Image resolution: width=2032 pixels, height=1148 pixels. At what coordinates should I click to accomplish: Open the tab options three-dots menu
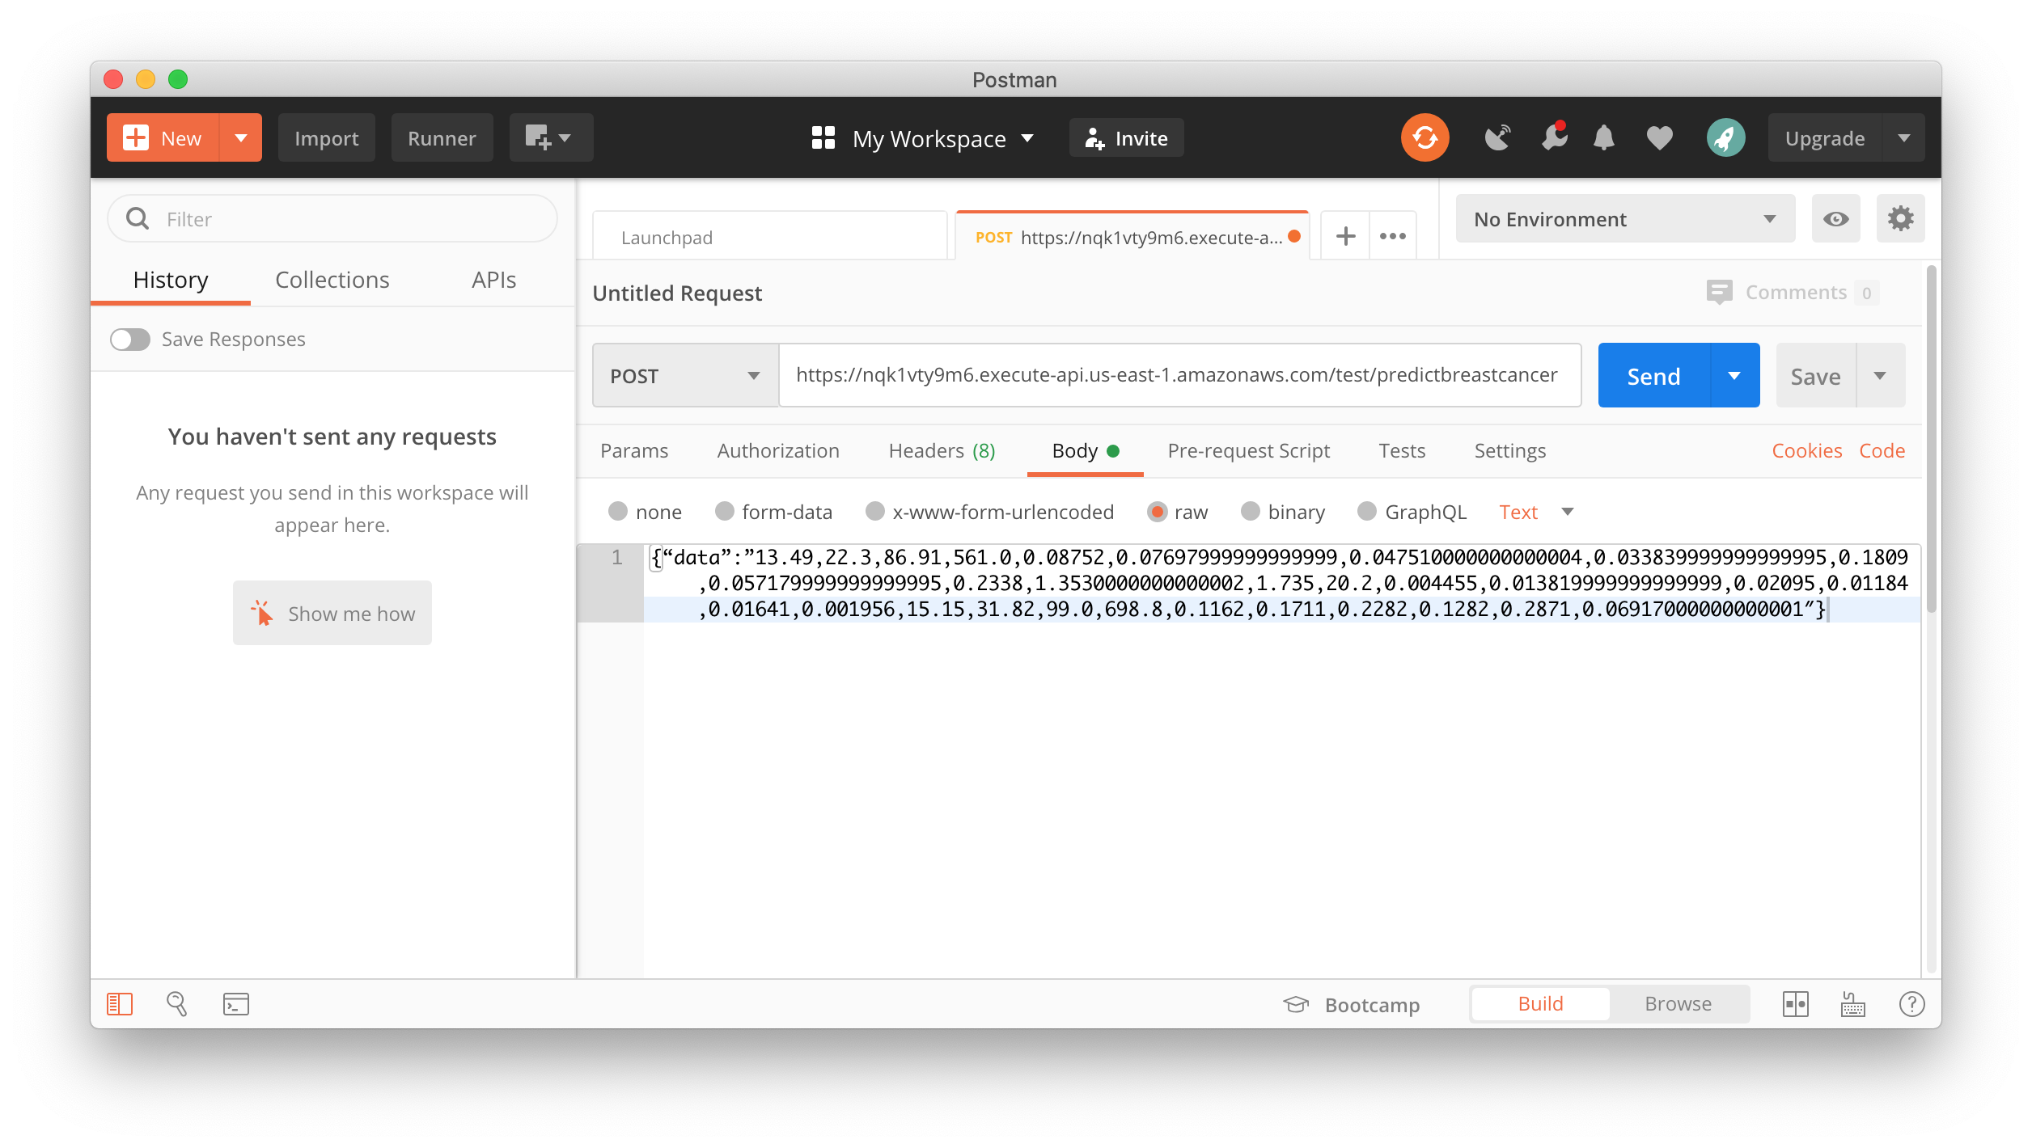[1393, 236]
